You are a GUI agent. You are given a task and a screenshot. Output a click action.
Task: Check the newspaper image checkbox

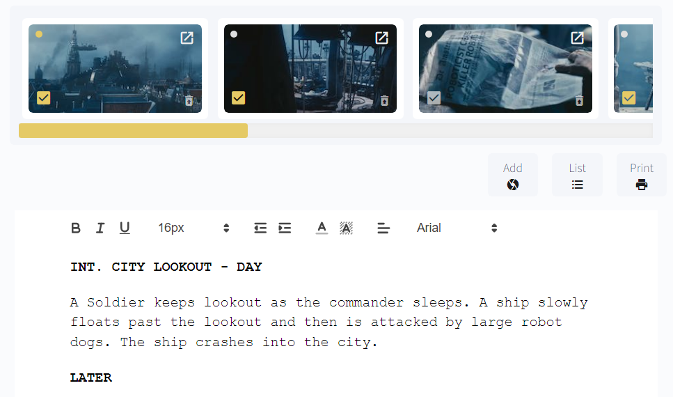click(x=434, y=98)
